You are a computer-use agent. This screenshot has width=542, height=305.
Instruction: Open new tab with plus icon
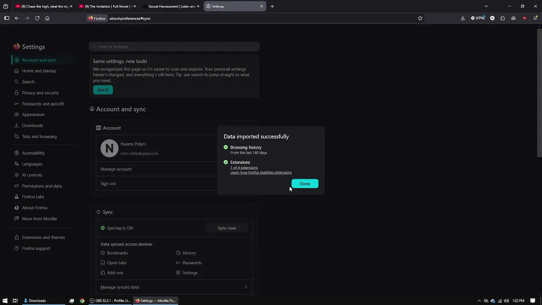point(272,6)
